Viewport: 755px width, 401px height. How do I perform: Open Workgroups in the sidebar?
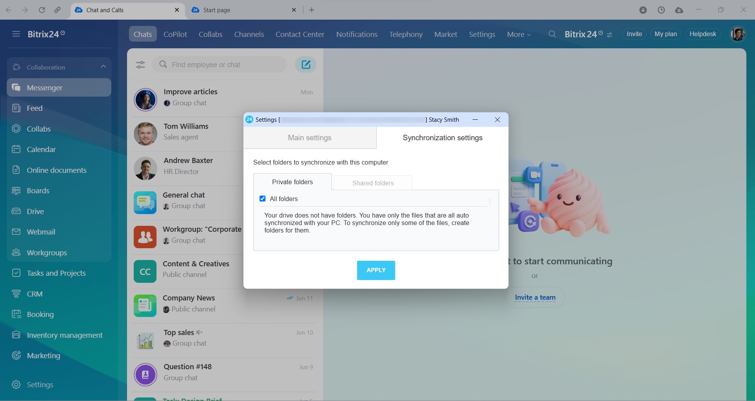click(x=59, y=253)
